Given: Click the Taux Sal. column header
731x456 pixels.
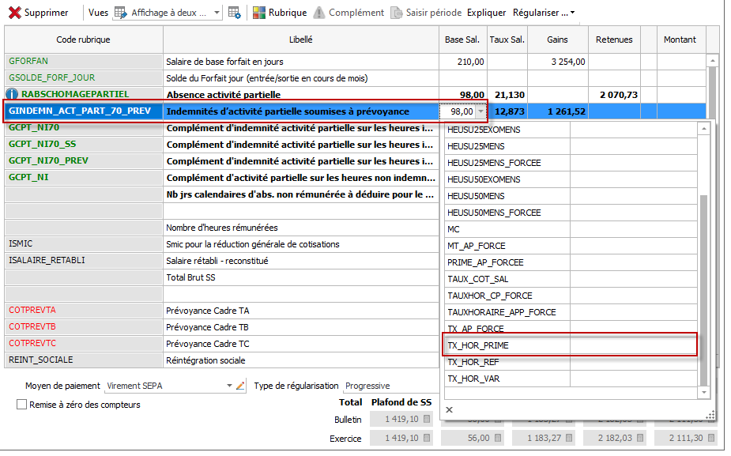Looking at the screenshot, I should [x=507, y=40].
